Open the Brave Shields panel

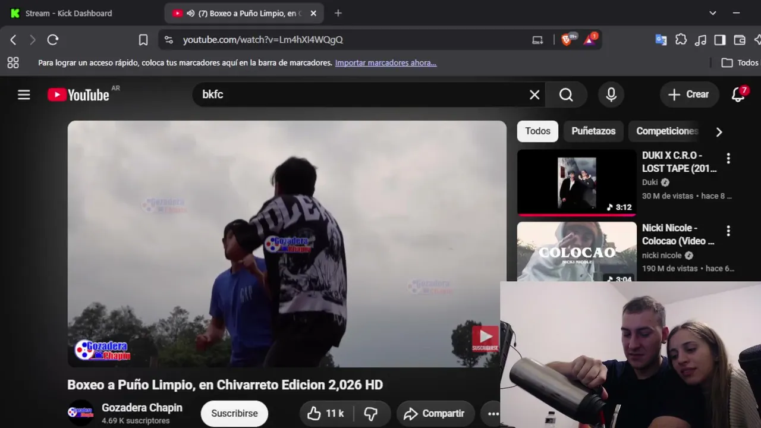567,39
